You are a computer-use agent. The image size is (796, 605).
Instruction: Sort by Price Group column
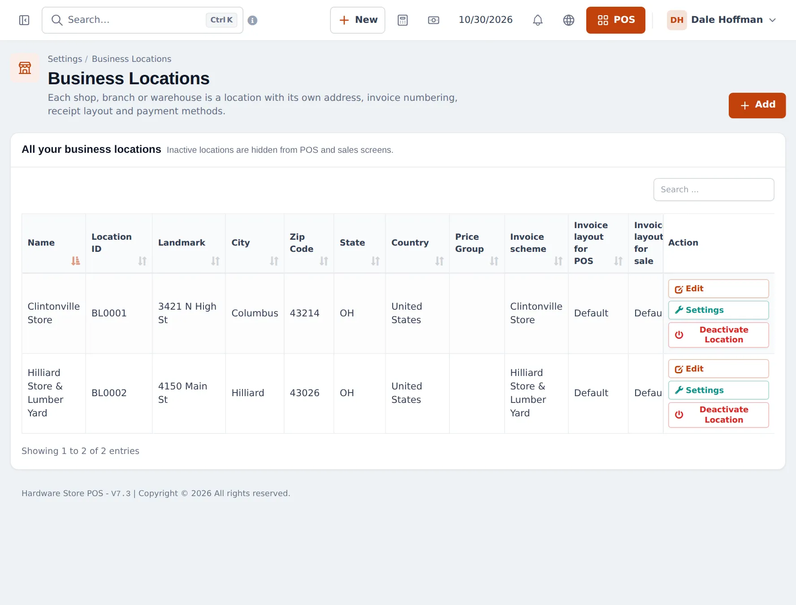click(477, 243)
